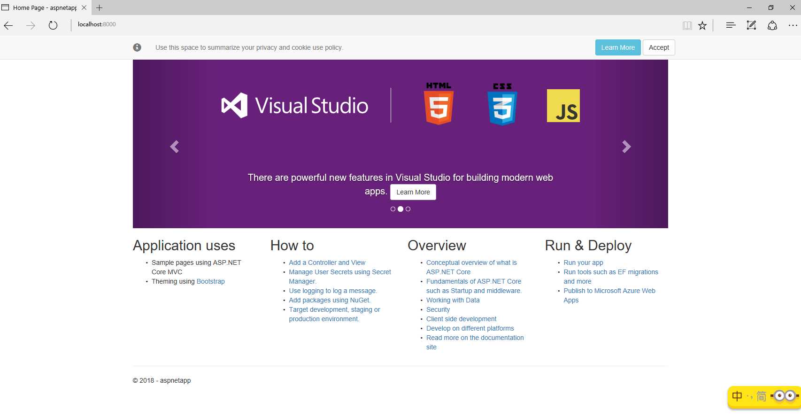
Task: Open reading view book icon
Action: tap(687, 25)
